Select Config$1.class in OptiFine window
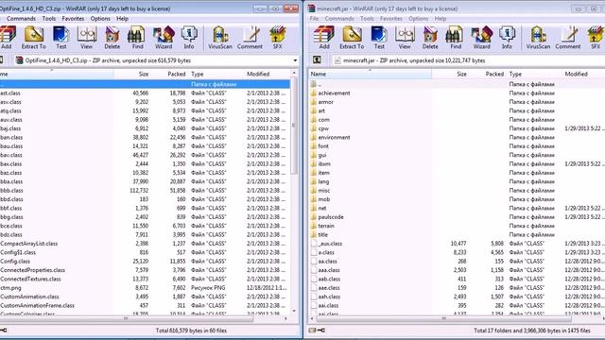Viewport: 605px width, 340px height. coord(18,252)
